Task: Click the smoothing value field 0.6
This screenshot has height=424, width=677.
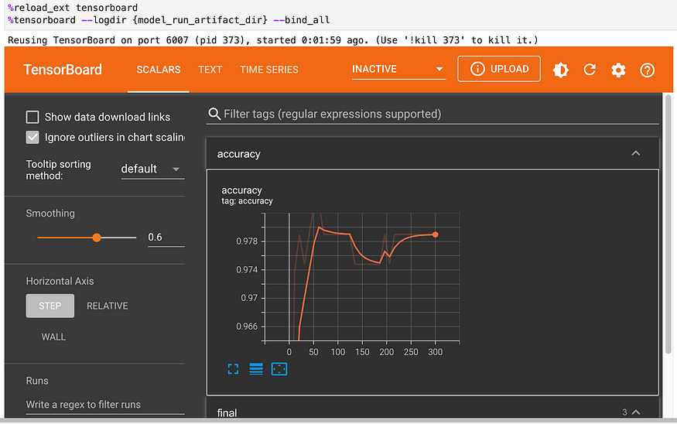Action: [166, 238]
